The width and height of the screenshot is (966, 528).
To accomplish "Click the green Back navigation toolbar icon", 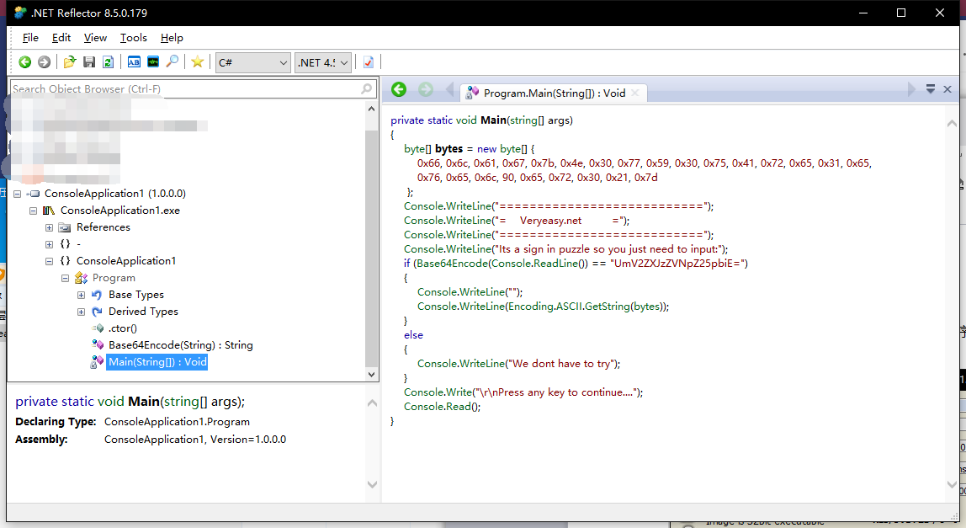I will (24, 62).
